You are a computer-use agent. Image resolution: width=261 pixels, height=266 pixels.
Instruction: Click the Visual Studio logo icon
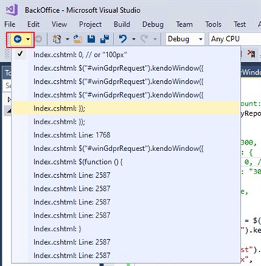(x=12, y=10)
